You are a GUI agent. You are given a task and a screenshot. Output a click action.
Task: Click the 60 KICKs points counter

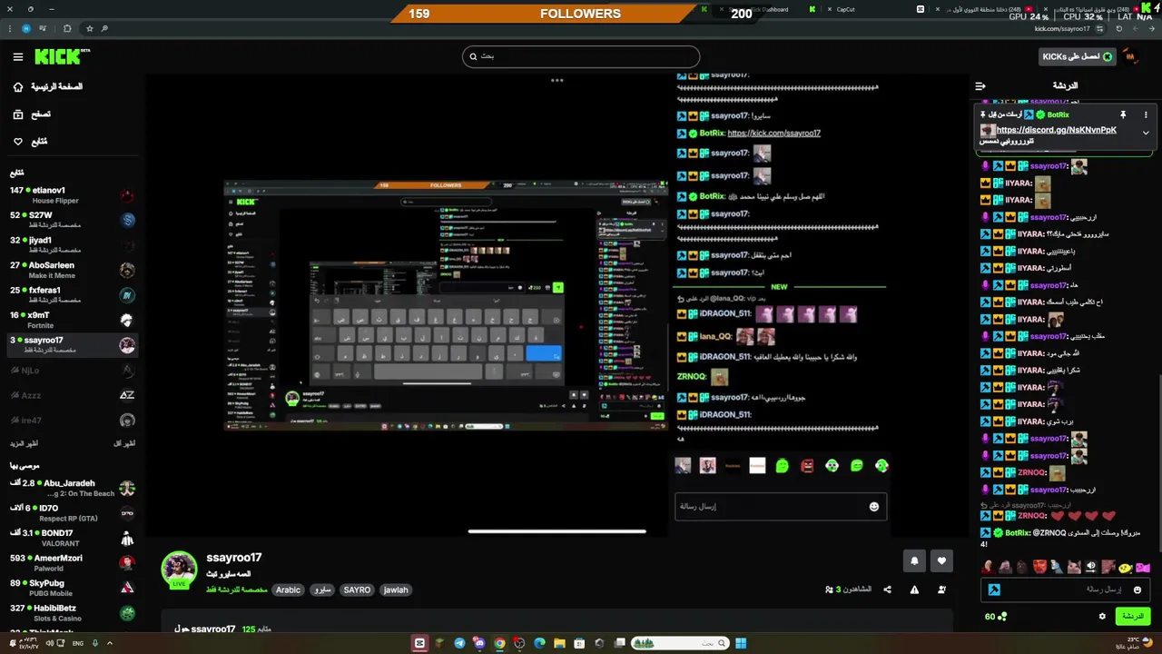[996, 617]
